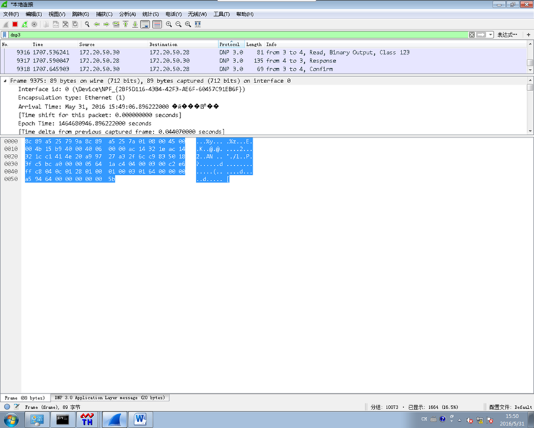The height and width of the screenshot is (428, 534).
Task: Toggle packet list colorization
Action: tap(157, 24)
